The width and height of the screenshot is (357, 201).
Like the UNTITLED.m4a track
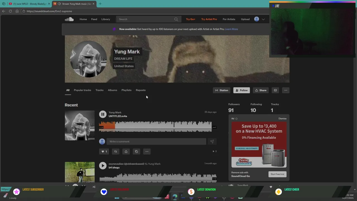click(x=104, y=152)
